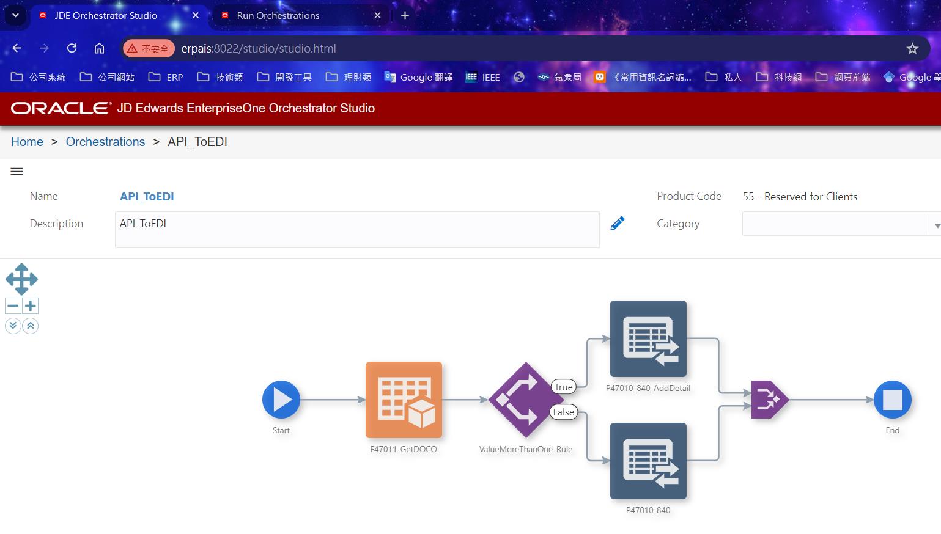Open 氣象局 bookmark
Viewport: 941px width, 534px height.
tap(559, 77)
